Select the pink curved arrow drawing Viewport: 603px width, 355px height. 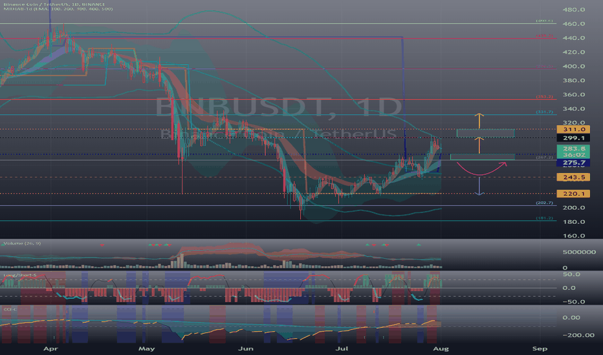tap(482, 169)
